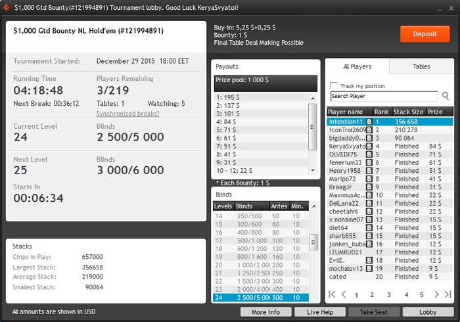Image resolution: width=460 pixels, height=322 pixels.
Task: Open page 2 of player list
Action: (x=372, y=294)
